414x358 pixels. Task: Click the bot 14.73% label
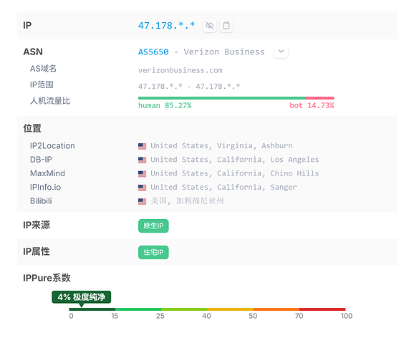(x=312, y=105)
